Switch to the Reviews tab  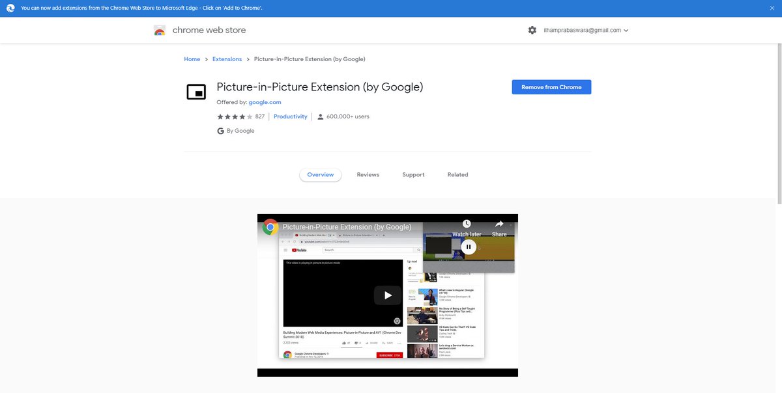coord(368,174)
